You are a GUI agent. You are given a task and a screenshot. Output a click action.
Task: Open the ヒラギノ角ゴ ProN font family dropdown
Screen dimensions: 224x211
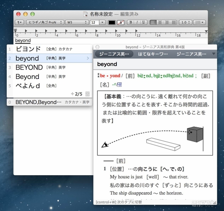pyautogui.click(x=45, y=22)
